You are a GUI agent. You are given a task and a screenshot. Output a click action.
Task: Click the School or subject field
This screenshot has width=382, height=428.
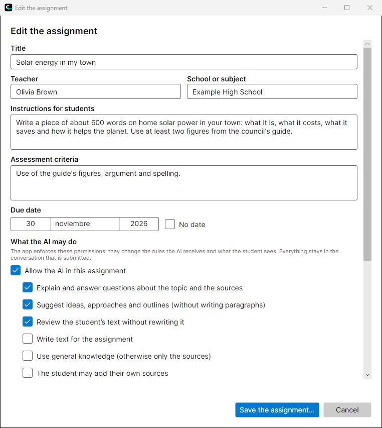272,91
